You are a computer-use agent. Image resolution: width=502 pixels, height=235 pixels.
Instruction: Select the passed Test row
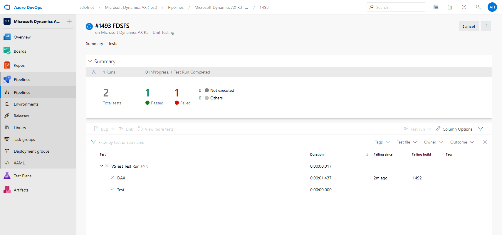click(x=289, y=190)
